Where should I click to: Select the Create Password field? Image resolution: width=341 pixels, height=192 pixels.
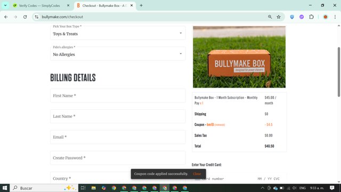[118, 158]
